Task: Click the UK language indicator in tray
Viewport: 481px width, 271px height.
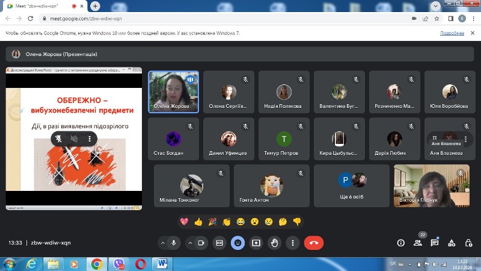Action: coord(394,263)
